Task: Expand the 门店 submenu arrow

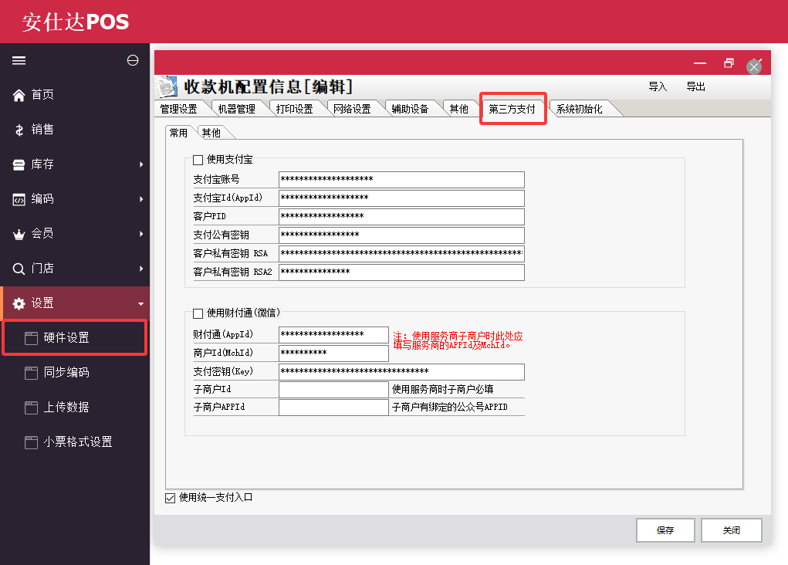Action: point(141,269)
